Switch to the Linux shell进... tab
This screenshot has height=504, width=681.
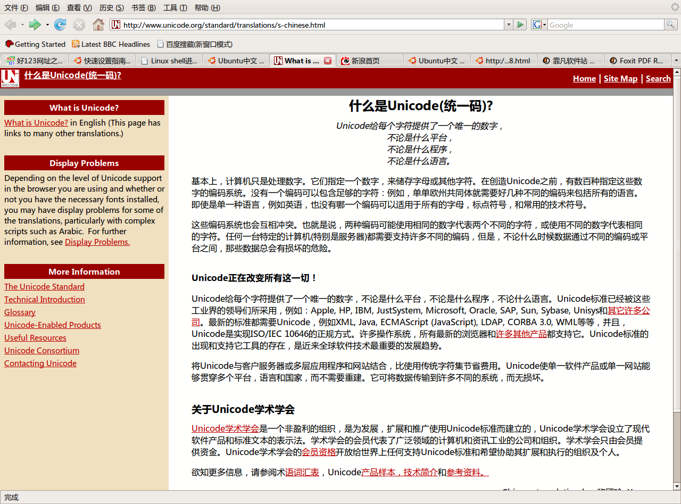169,61
